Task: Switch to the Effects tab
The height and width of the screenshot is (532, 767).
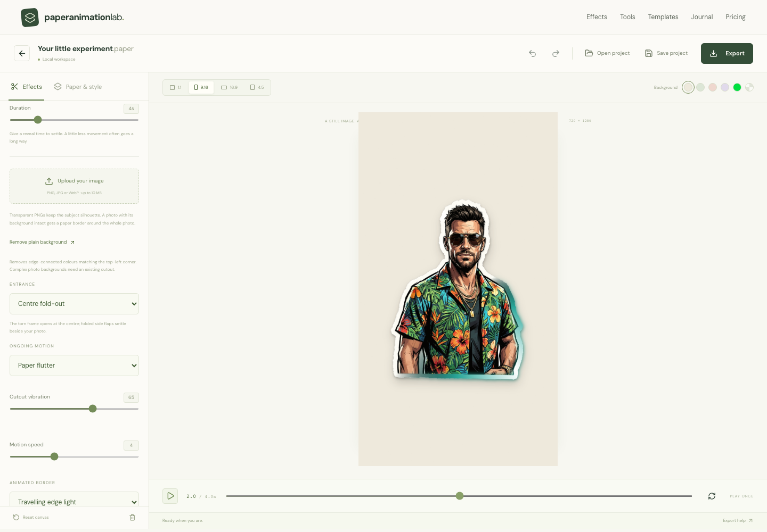Action: tap(27, 87)
